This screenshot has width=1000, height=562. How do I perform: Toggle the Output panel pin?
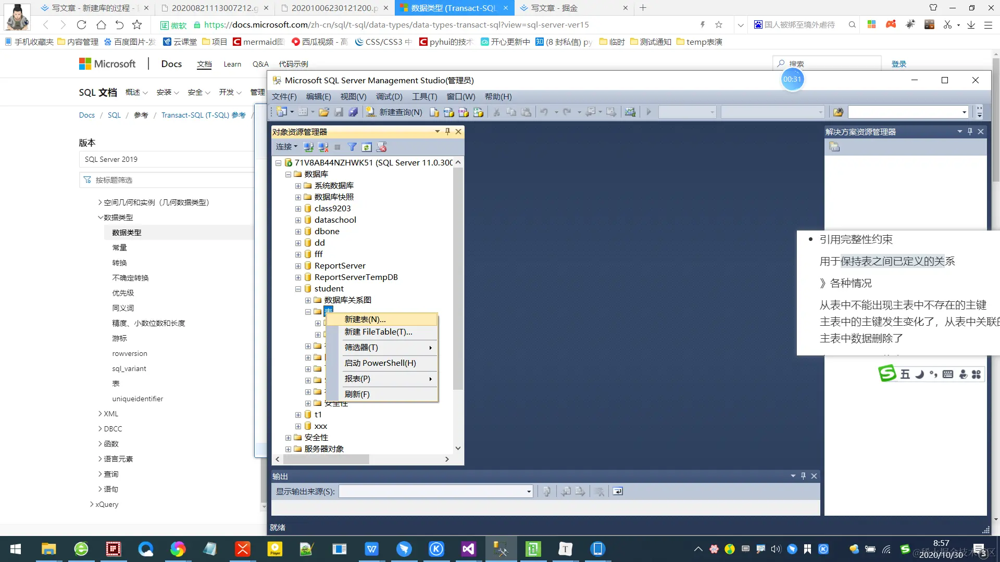point(803,476)
